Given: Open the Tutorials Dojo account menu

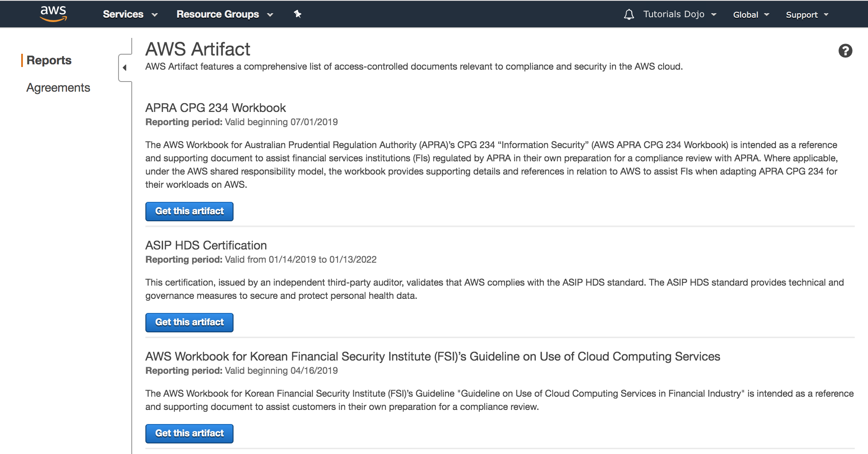Looking at the screenshot, I should click(680, 14).
